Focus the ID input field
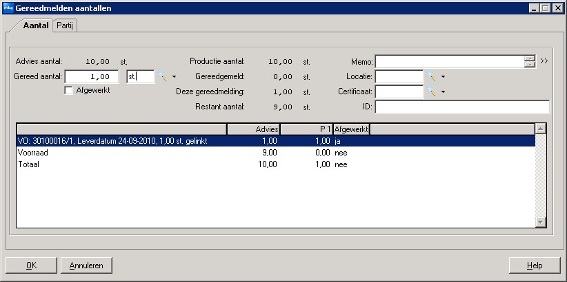567x282 pixels. (462, 107)
